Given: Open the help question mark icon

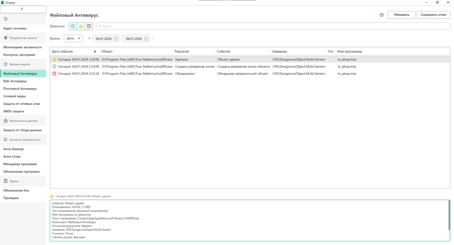Looking at the screenshot, I should click(382, 15).
